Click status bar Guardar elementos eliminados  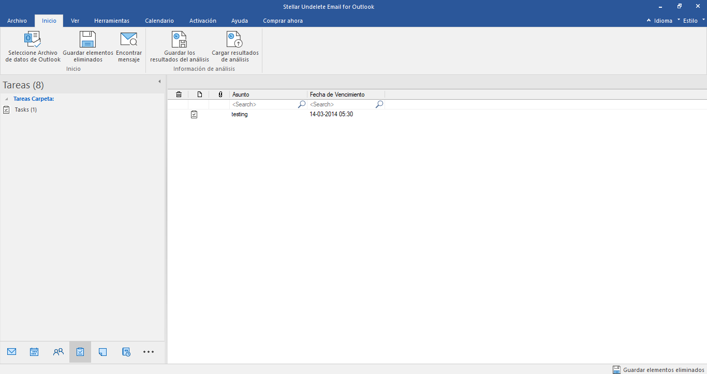coord(658,370)
